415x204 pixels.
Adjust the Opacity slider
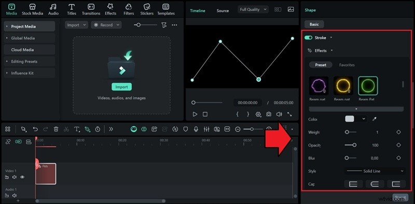[351, 145]
